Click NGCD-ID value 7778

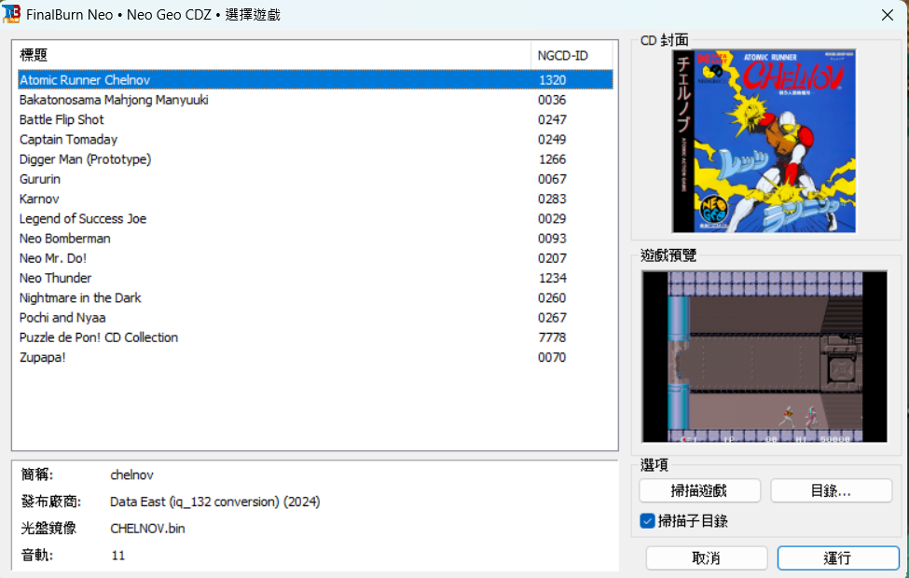(552, 337)
